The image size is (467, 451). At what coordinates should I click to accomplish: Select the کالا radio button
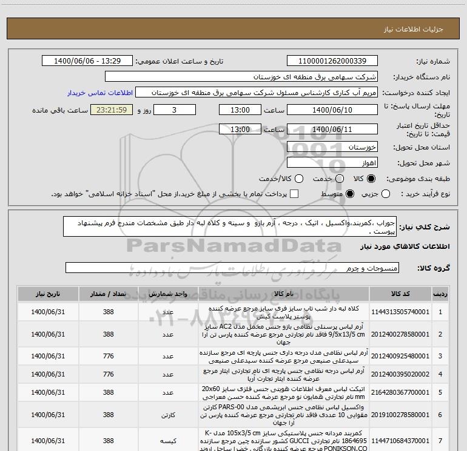pos(371,179)
